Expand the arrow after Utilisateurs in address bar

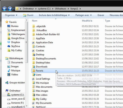pos(68,9)
